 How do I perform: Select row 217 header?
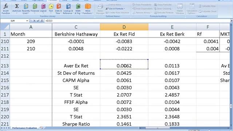click(5, 95)
